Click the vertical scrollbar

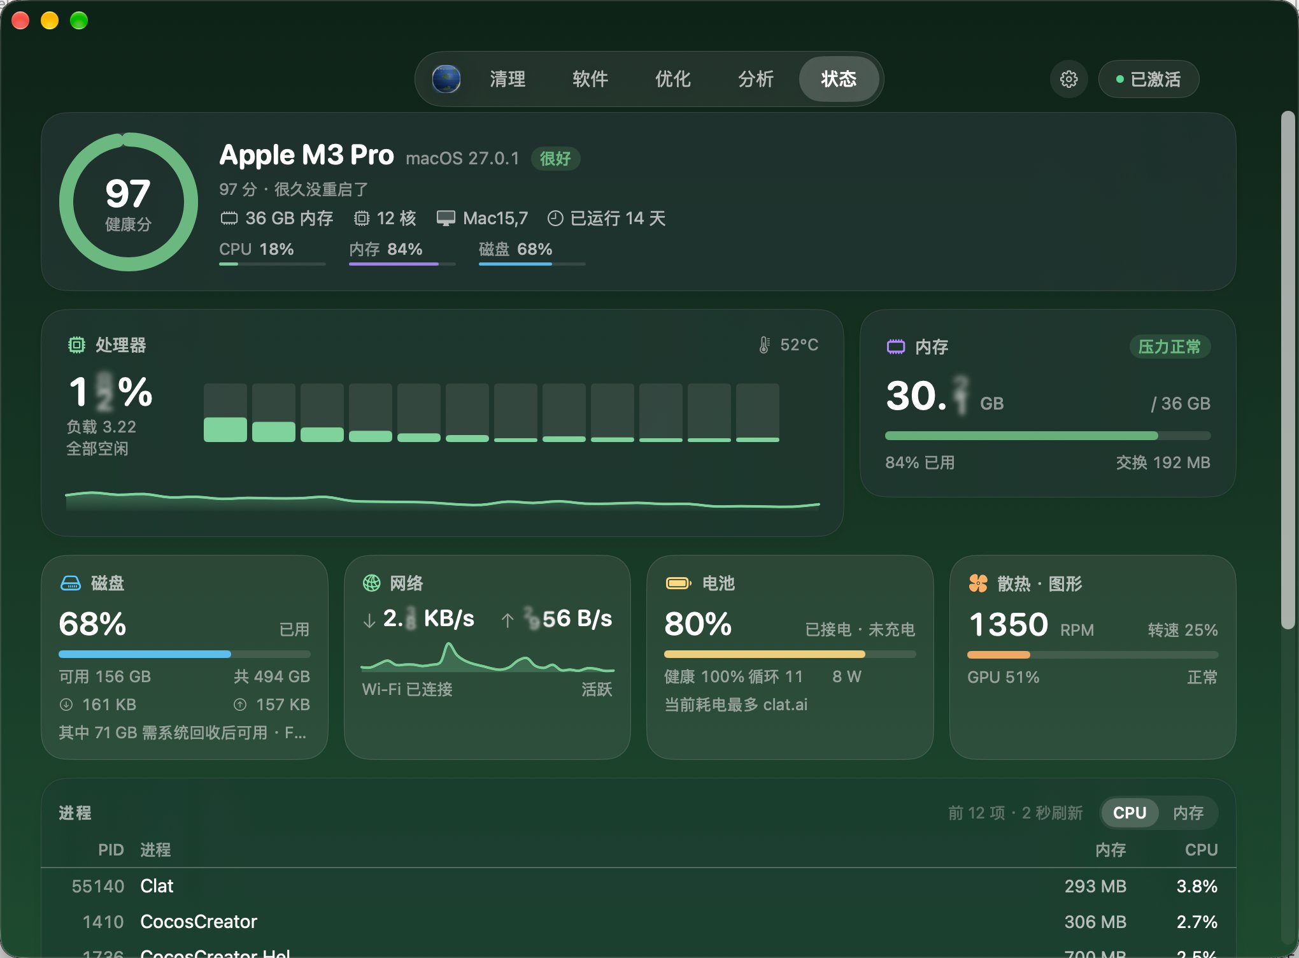1288,369
